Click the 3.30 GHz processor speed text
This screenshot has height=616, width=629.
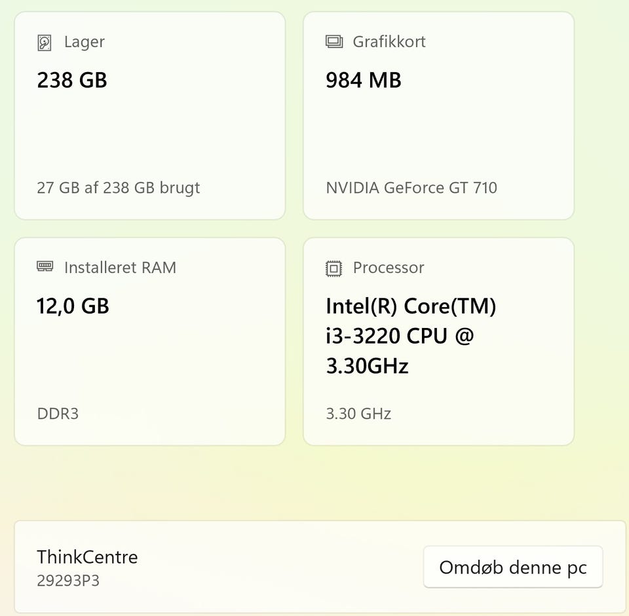[358, 414]
